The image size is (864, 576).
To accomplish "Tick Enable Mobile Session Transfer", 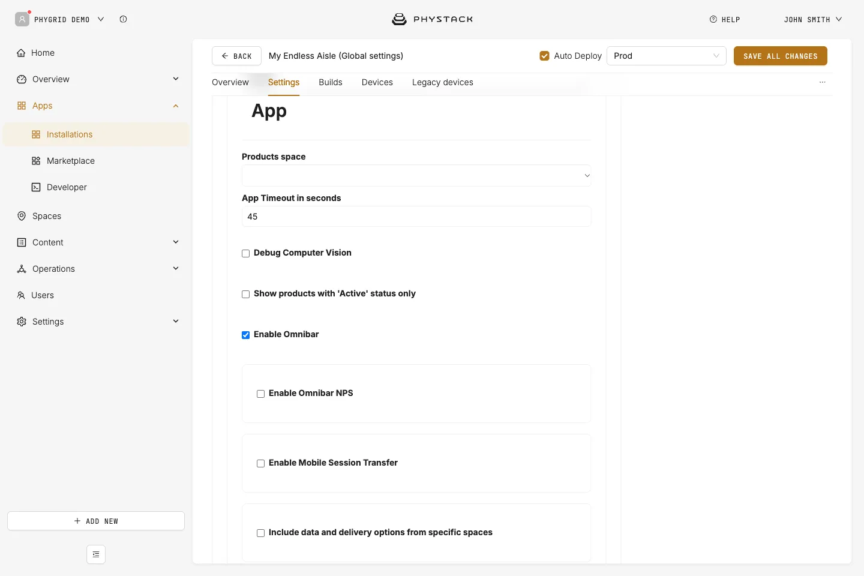I will pyautogui.click(x=261, y=464).
